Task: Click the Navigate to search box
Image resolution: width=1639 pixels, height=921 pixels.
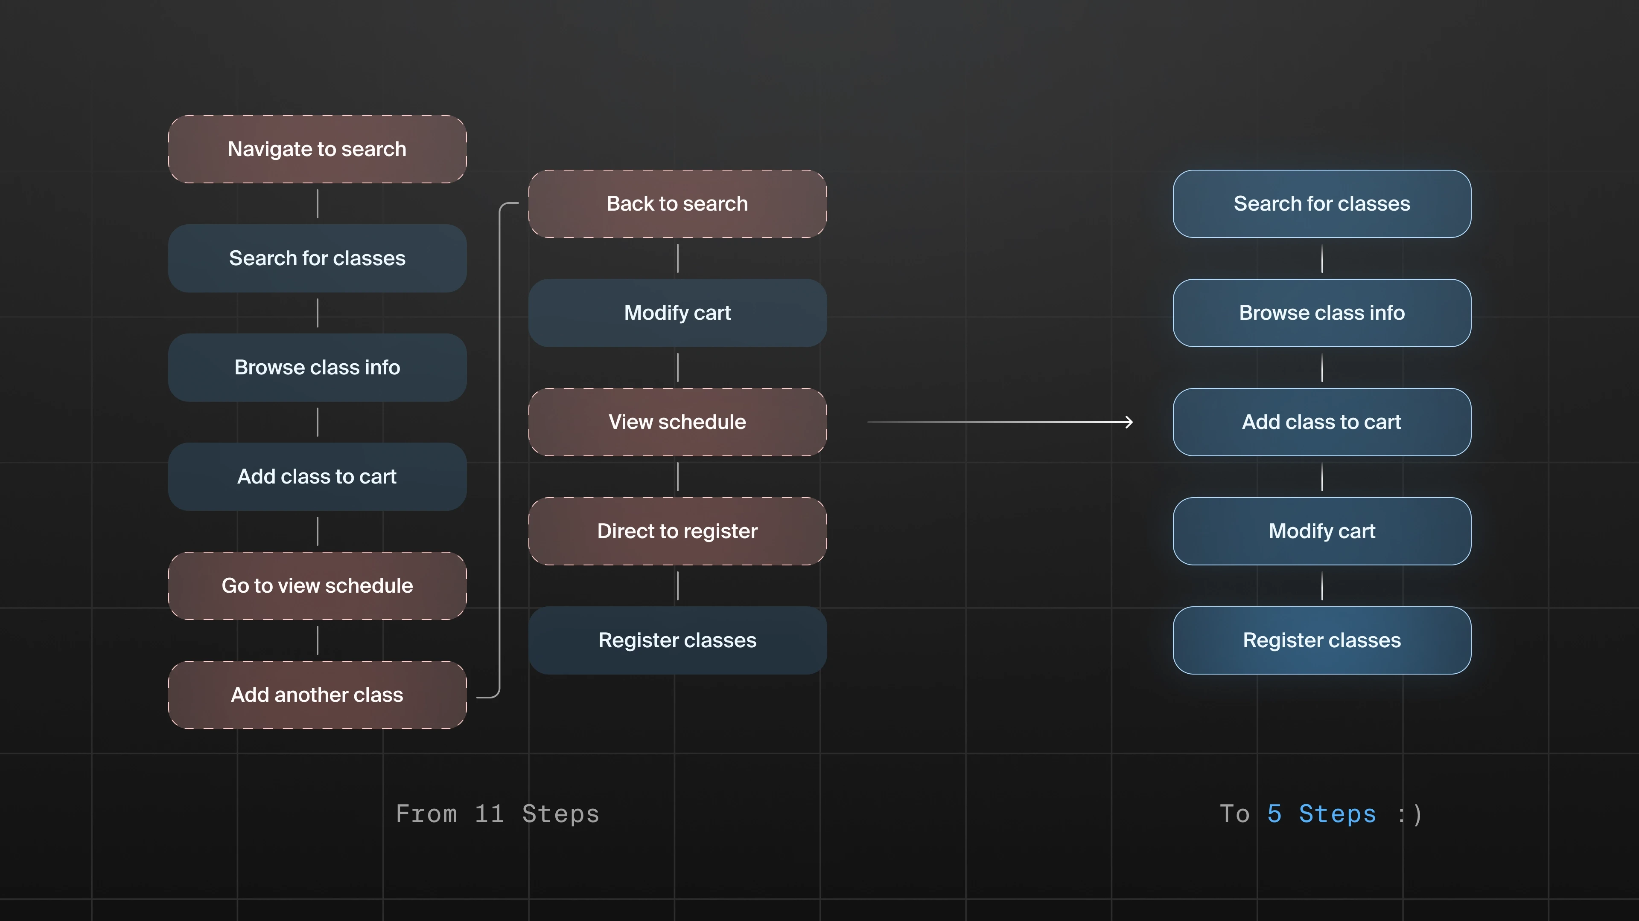Action: pos(317,149)
